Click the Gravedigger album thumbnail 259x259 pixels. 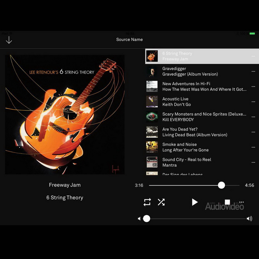[x=152, y=72]
